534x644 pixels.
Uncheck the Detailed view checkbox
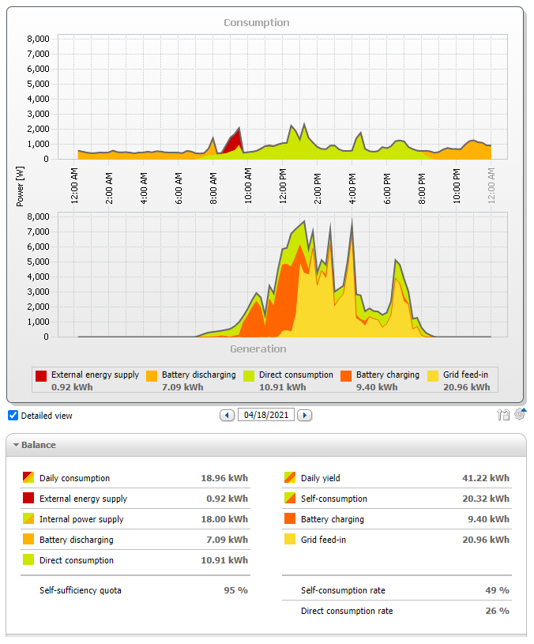pyautogui.click(x=13, y=416)
